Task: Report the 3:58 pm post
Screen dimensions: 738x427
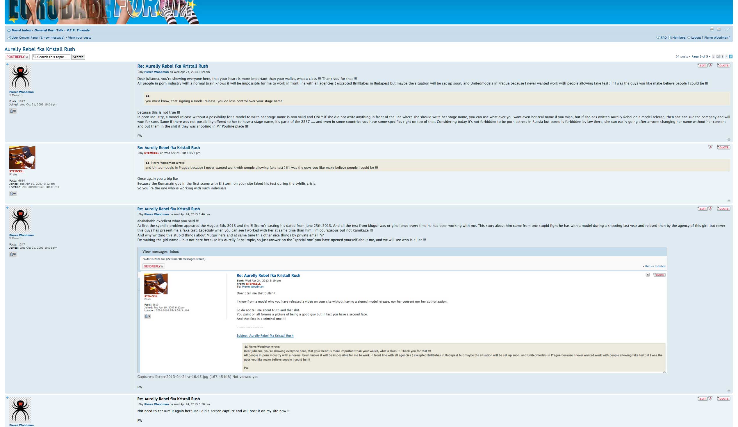Action: (710, 398)
